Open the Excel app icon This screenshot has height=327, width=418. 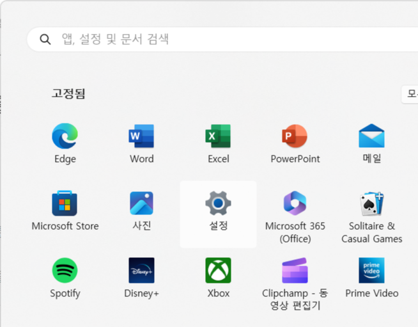(218, 136)
